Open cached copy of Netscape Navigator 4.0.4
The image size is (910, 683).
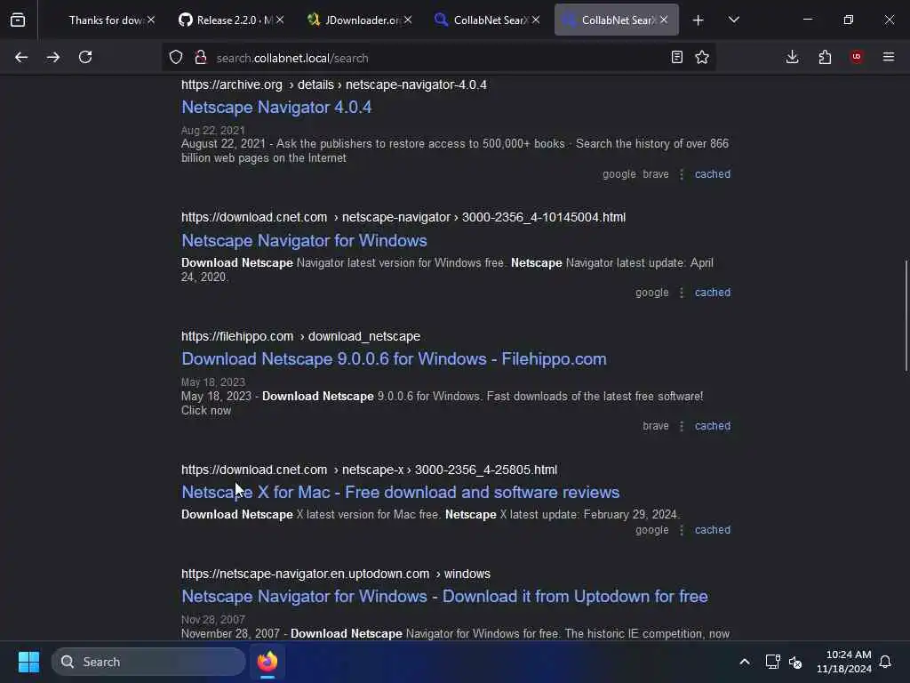[x=713, y=174]
